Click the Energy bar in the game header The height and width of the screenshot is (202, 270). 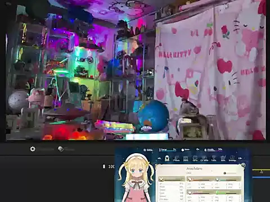click(168, 150)
